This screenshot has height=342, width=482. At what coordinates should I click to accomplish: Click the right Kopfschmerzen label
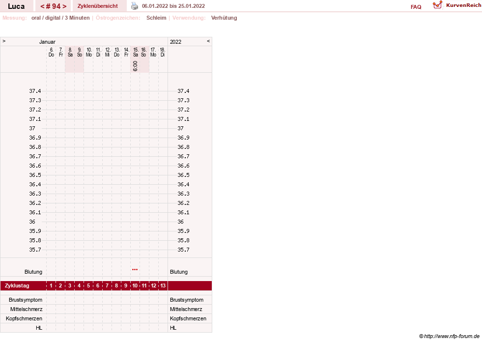(x=188, y=318)
